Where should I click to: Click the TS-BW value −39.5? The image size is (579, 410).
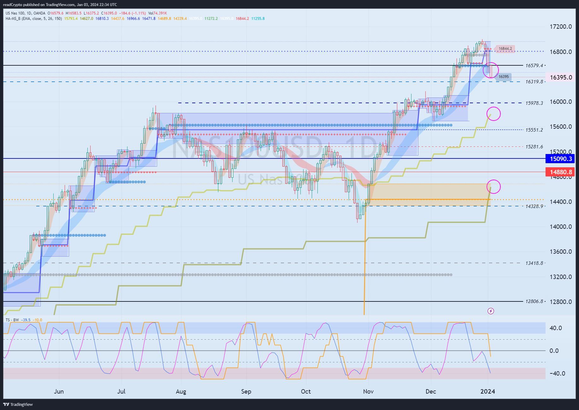click(x=26, y=320)
